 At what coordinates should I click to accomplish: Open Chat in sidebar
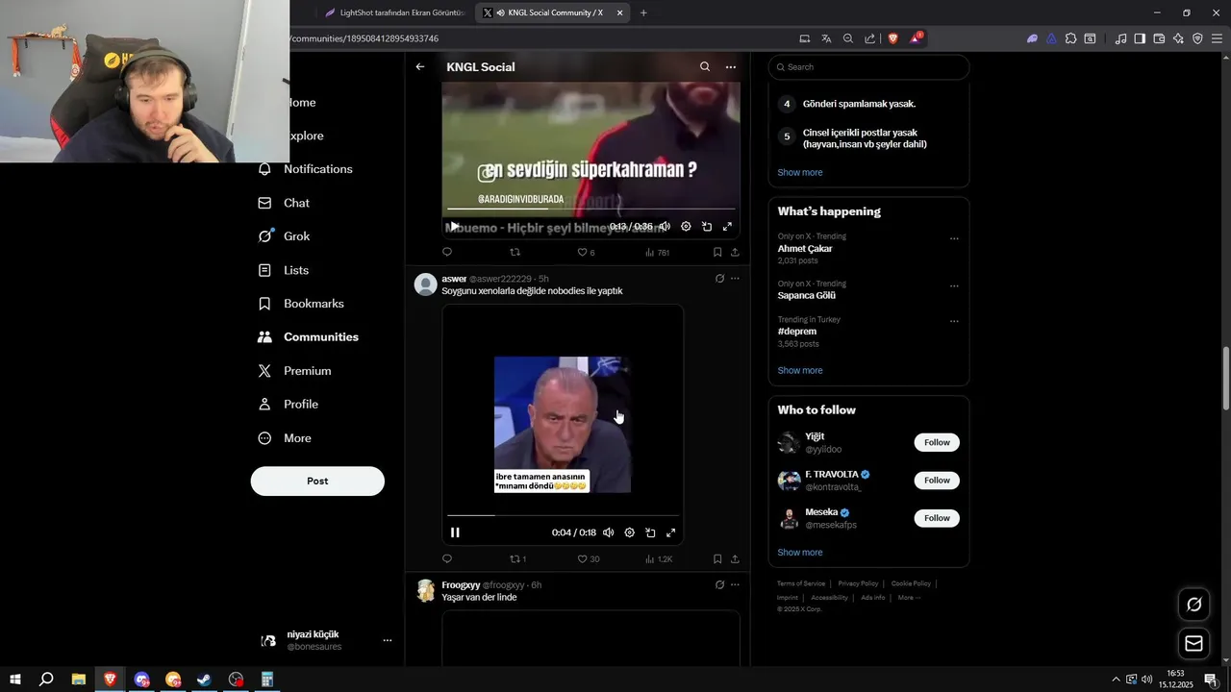pyautogui.click(x=285, y=203)
